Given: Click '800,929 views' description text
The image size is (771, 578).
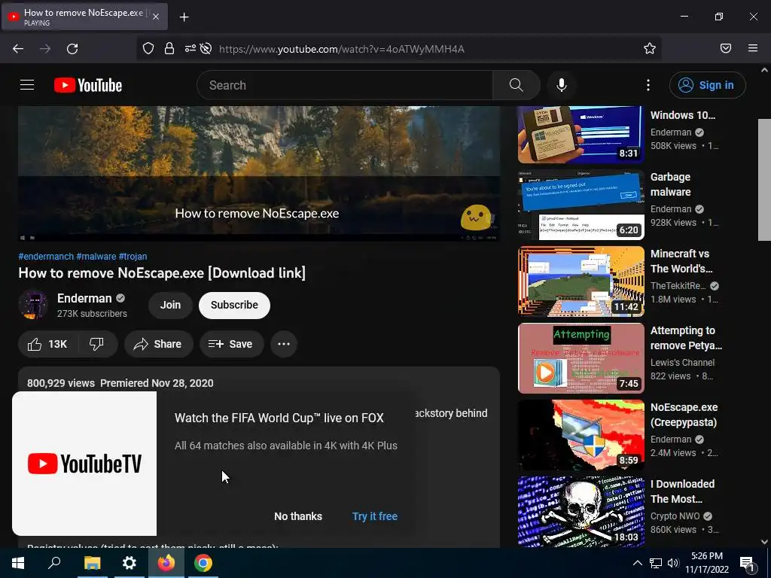Looking at the screenshot, I should click(x=61, y=383).
